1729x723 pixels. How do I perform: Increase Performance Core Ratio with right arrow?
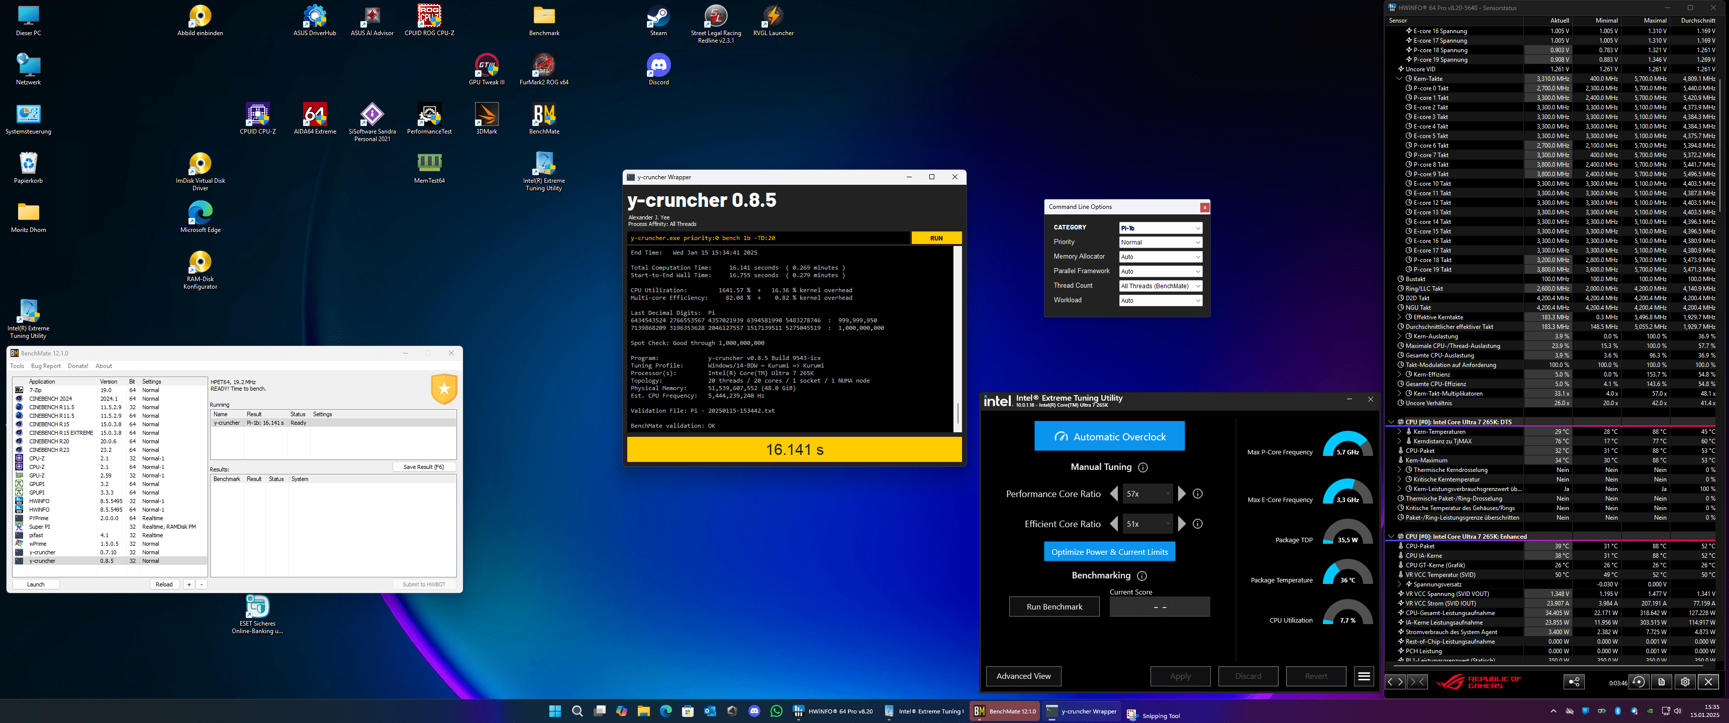point(1182,494)
